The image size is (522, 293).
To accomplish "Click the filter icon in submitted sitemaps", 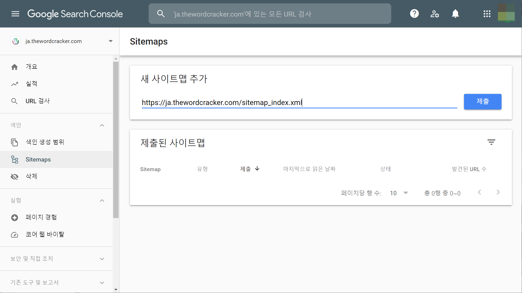I will (491, 142).
